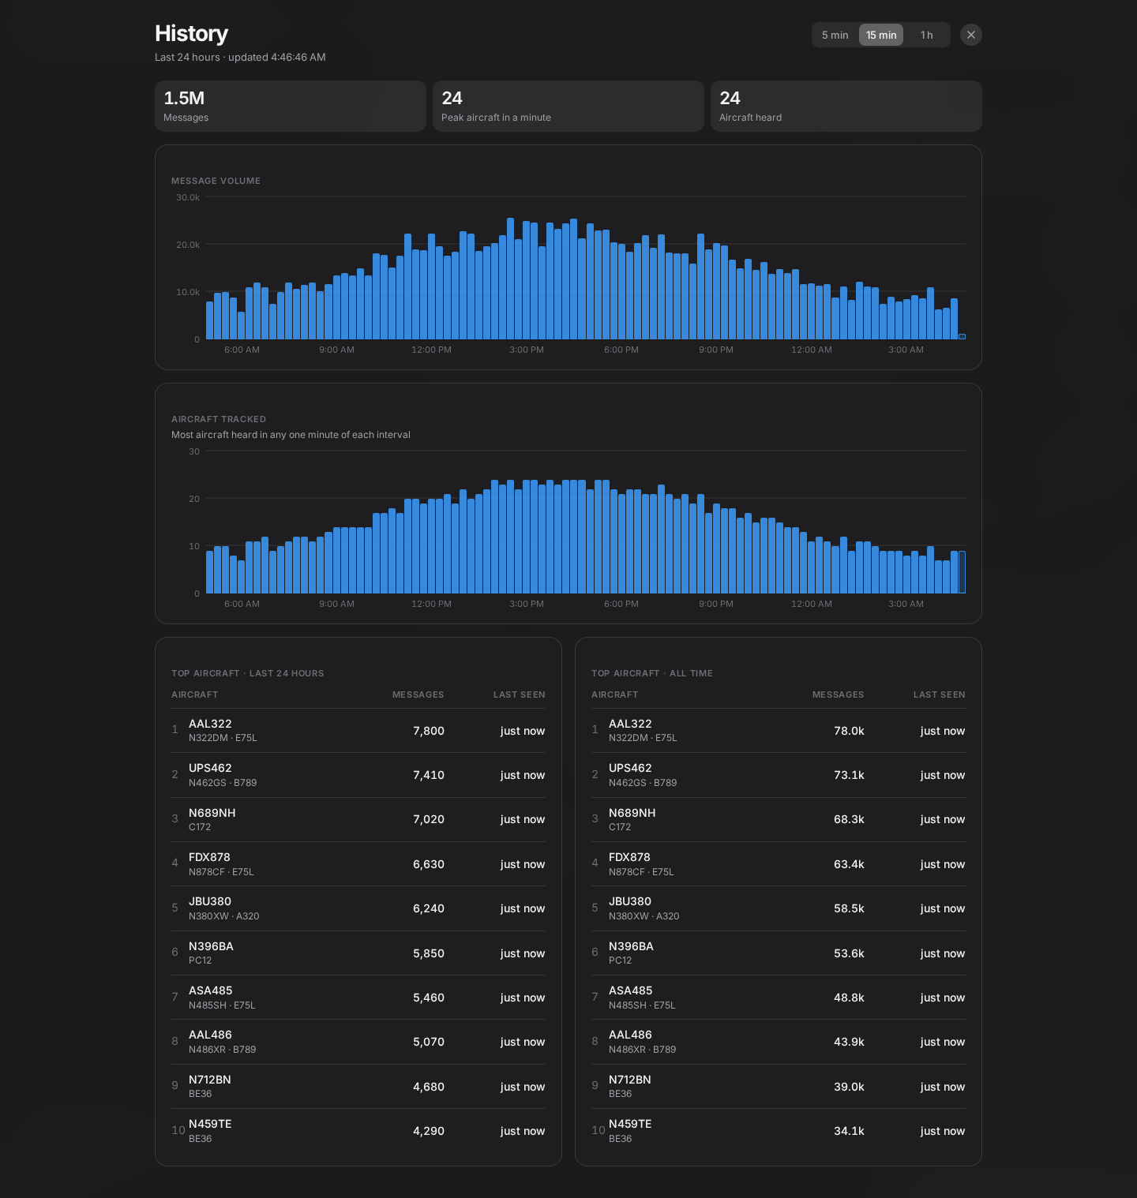The width and height of the screenshot is (1137, 1198).
Task: Click the Last Seen header in all time table
Action: point(939,694)
